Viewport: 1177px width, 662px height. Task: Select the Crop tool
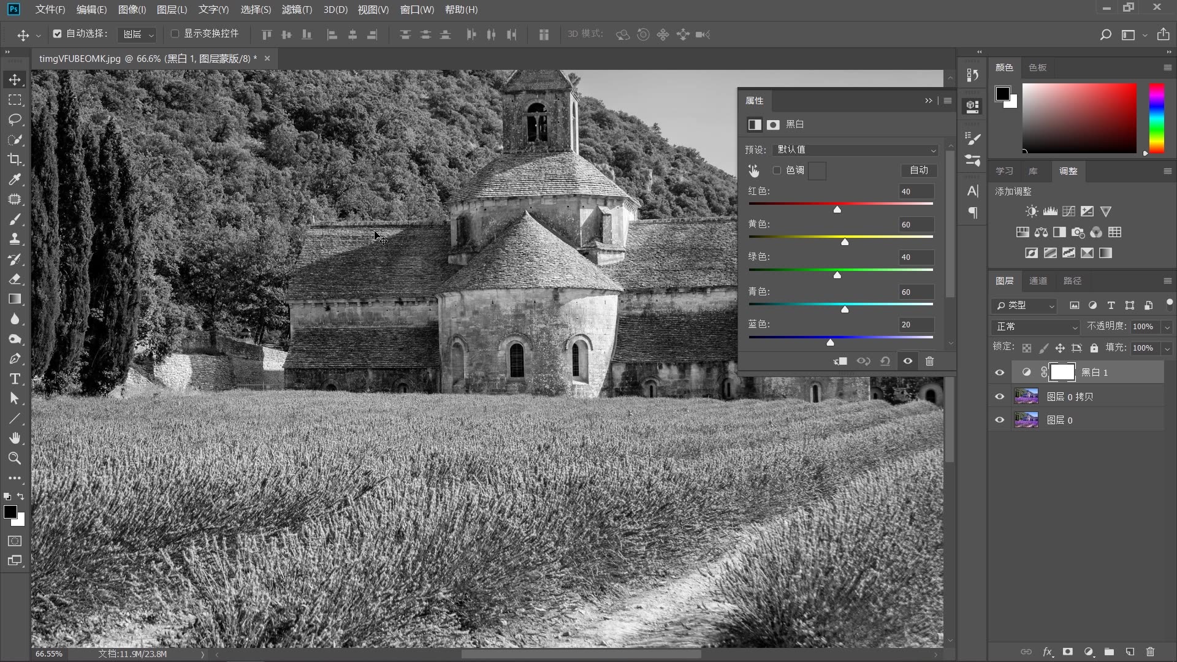(x=15, y=159)
